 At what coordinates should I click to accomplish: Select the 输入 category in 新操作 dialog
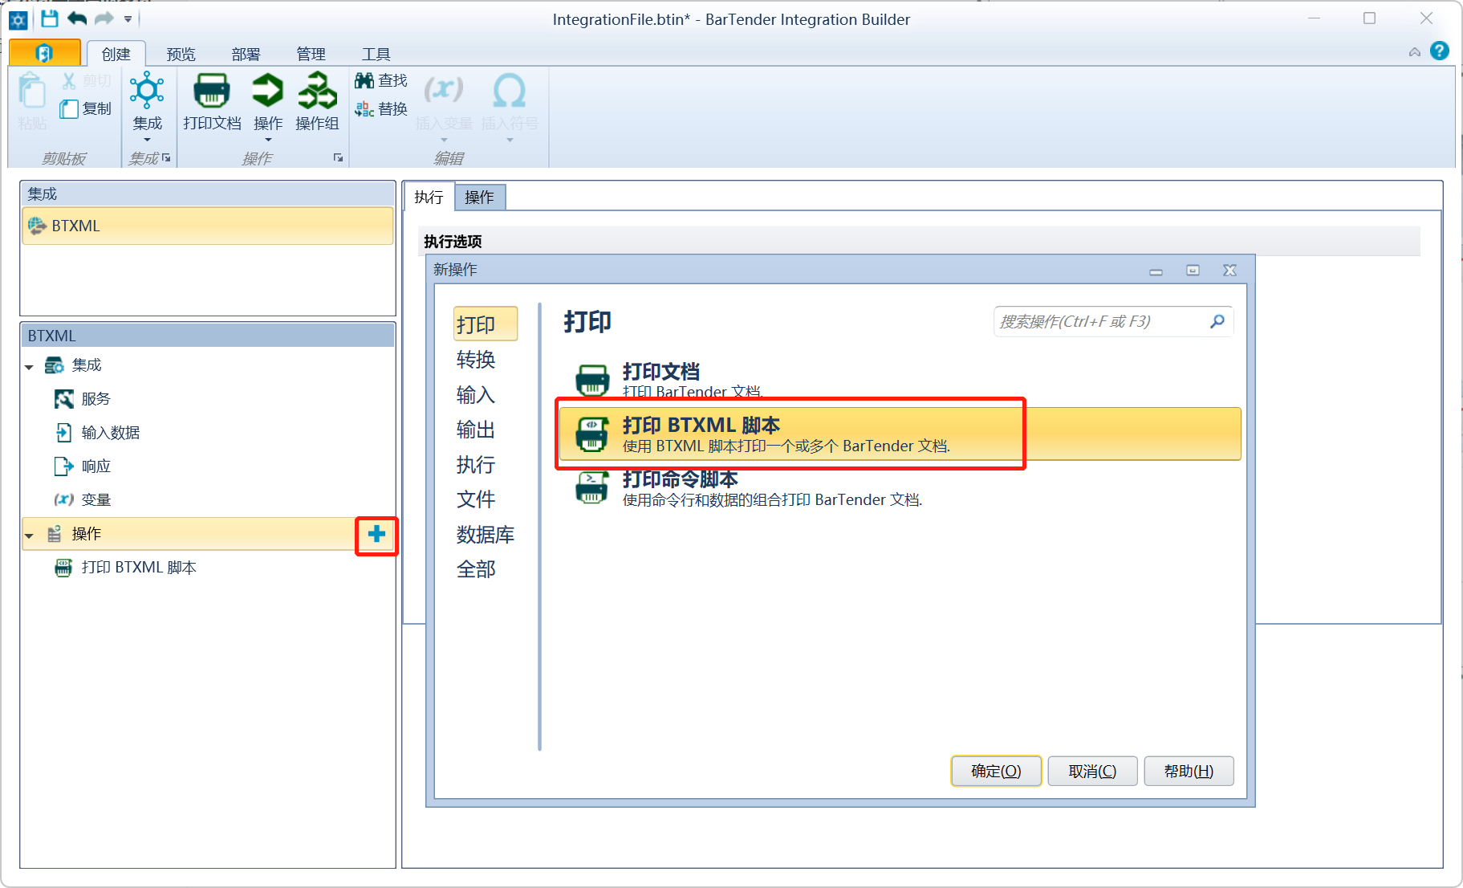476,395
